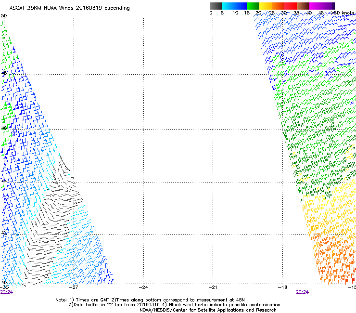Click the note "Data buffer is 22 hrs from 20160319"

tap(114, 305)
